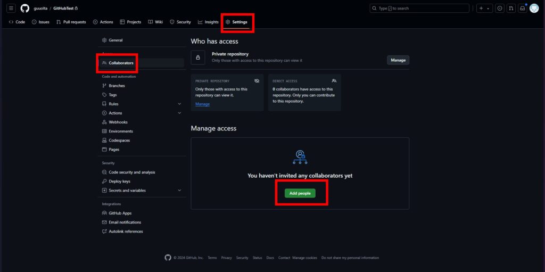The height and width of the screenshot is (272, 545).
Task: Focus the Type / to search field
Action: pos(419,9)
